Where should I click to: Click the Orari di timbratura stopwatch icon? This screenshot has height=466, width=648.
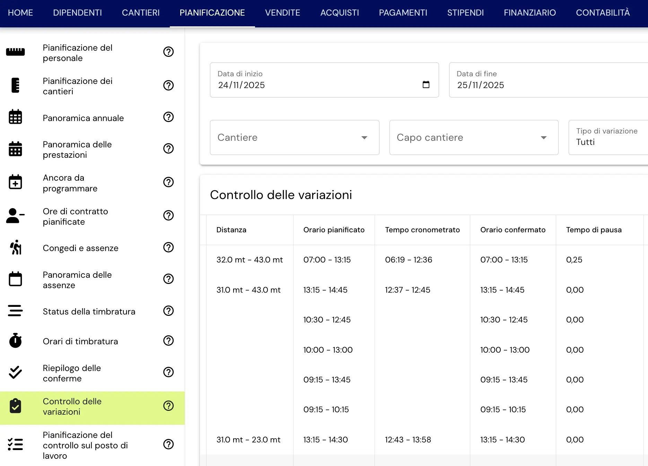[15, 340]
